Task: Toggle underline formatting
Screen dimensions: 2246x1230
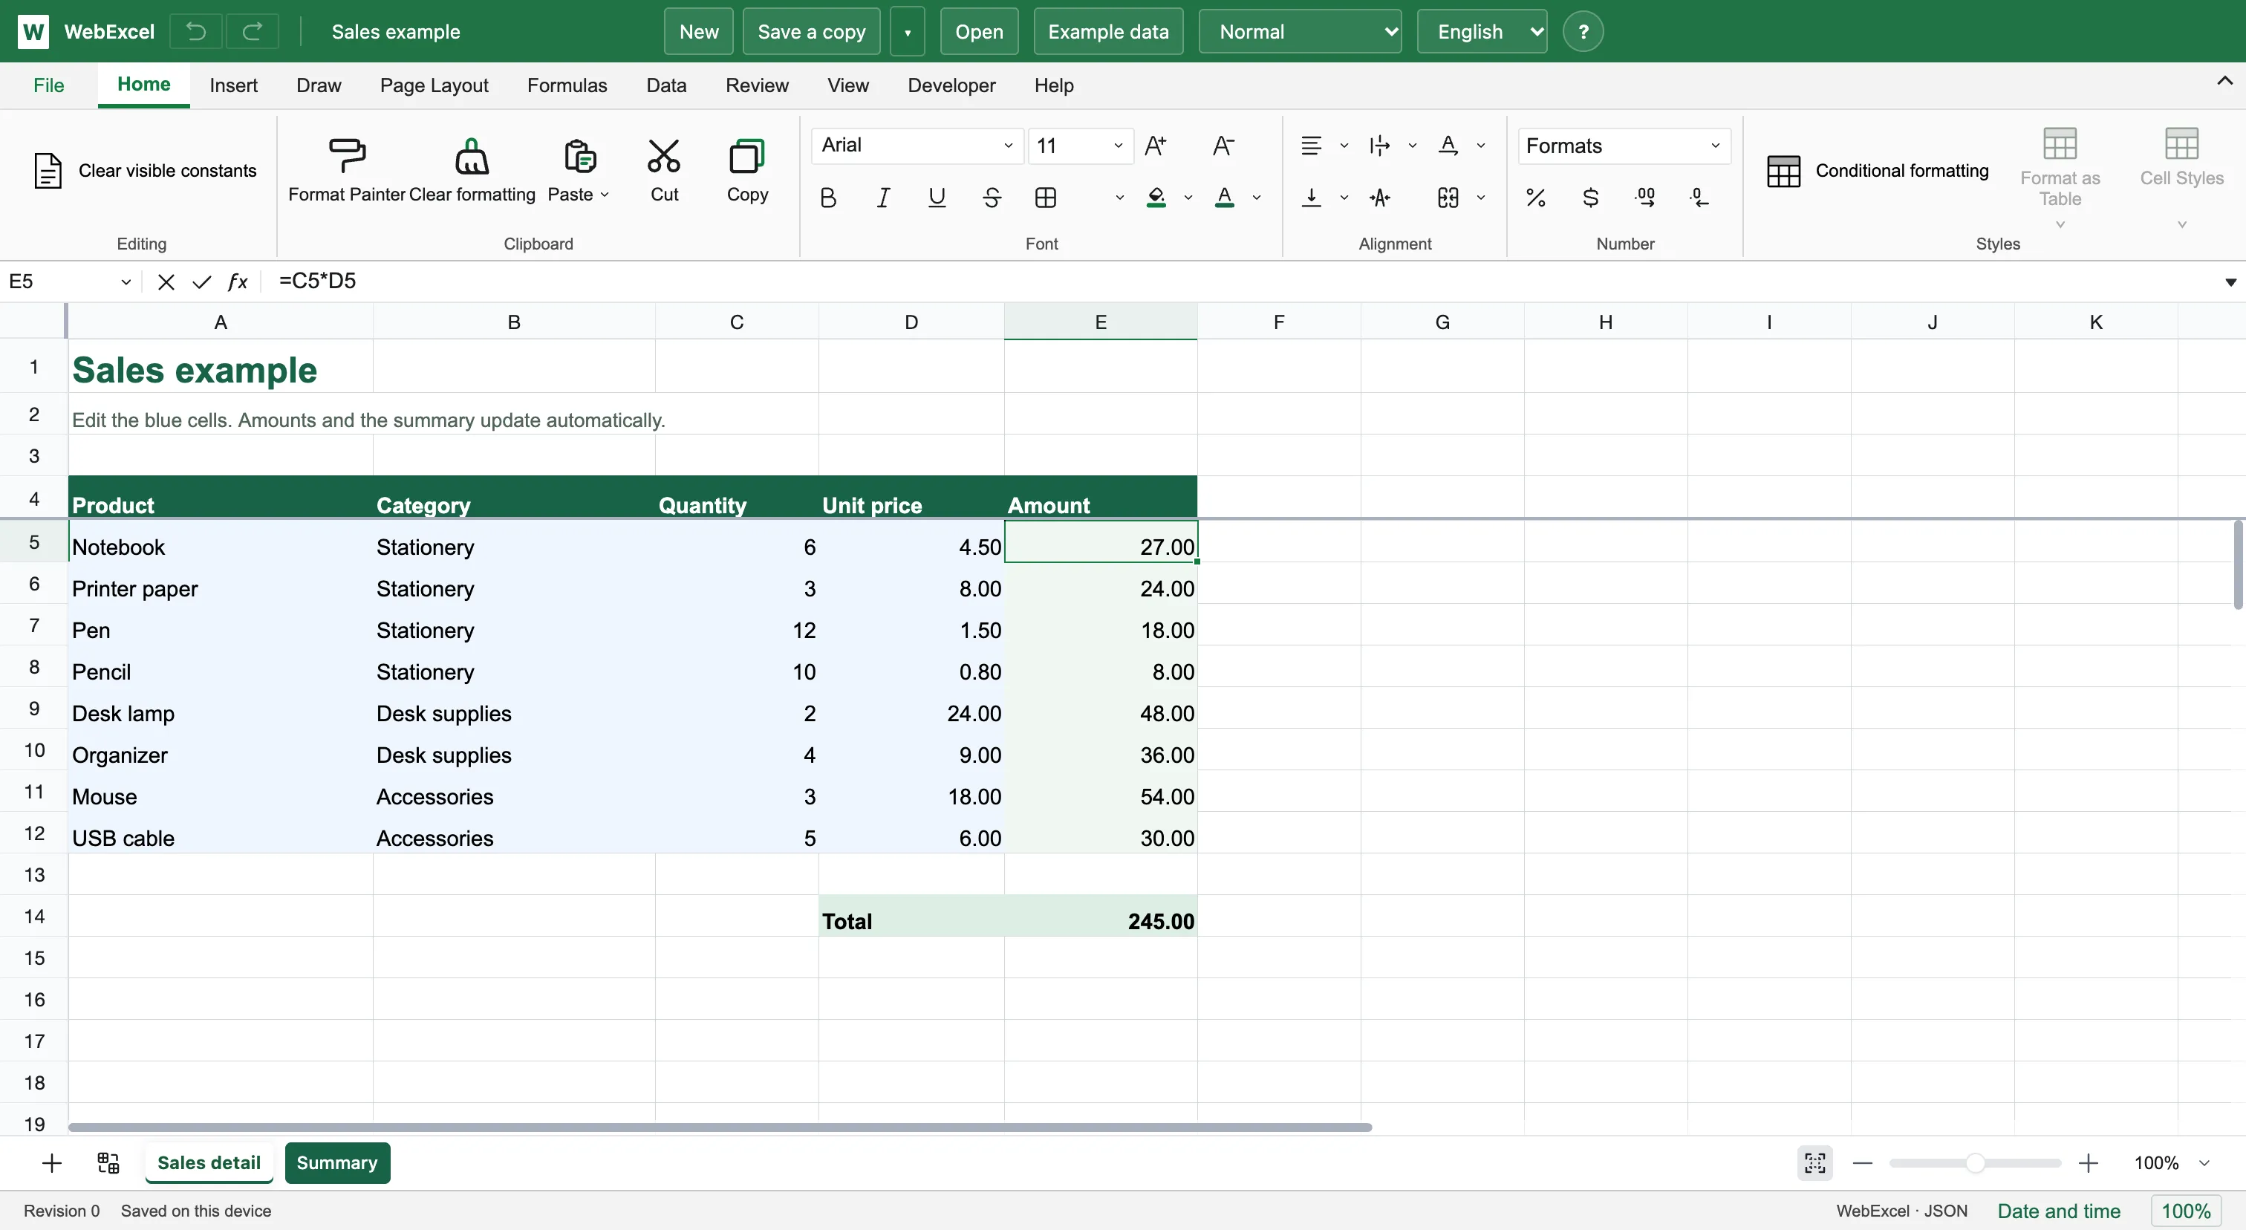Action: (937, 198)
